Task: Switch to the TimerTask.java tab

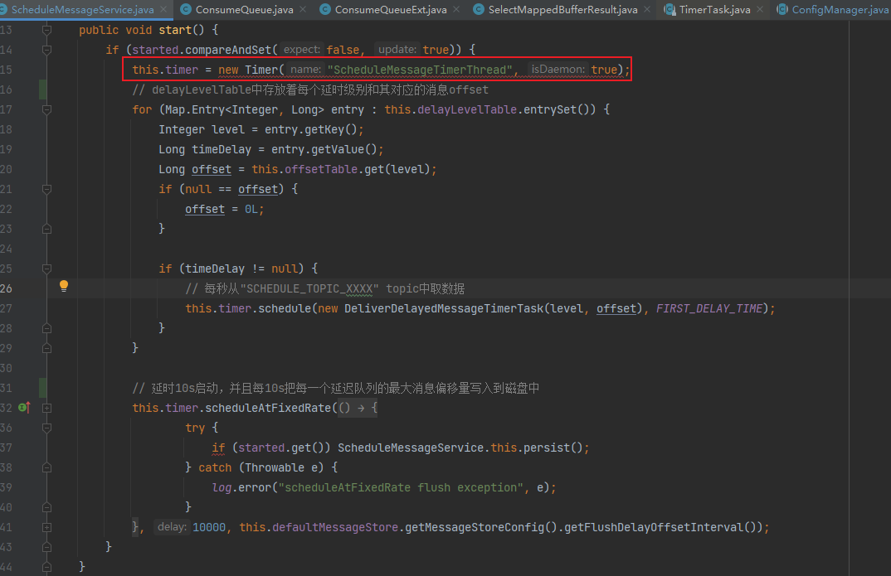Action: (x=715, y=10)
